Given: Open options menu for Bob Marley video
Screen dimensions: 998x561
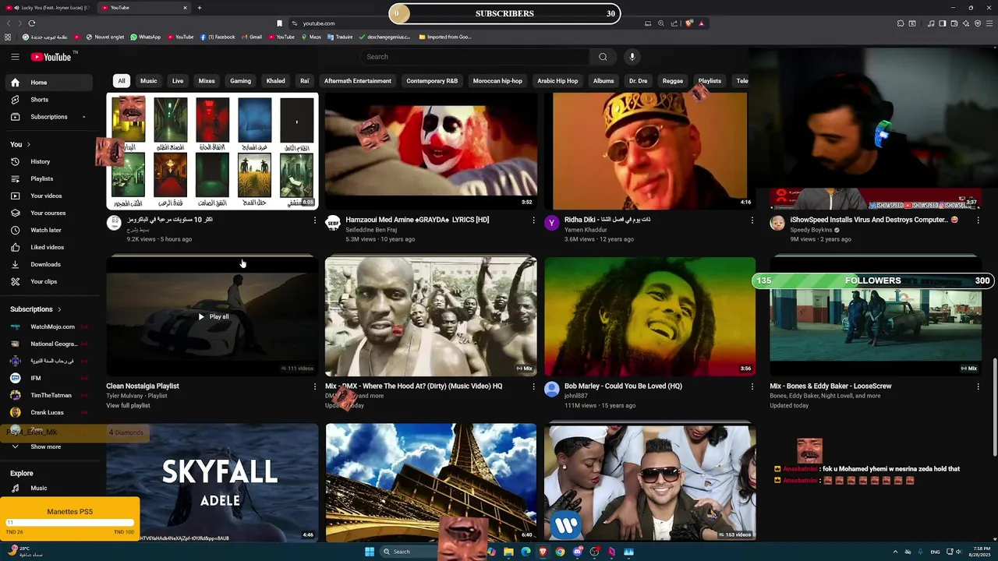Looking at the screenshot, I should click(752, 386).
